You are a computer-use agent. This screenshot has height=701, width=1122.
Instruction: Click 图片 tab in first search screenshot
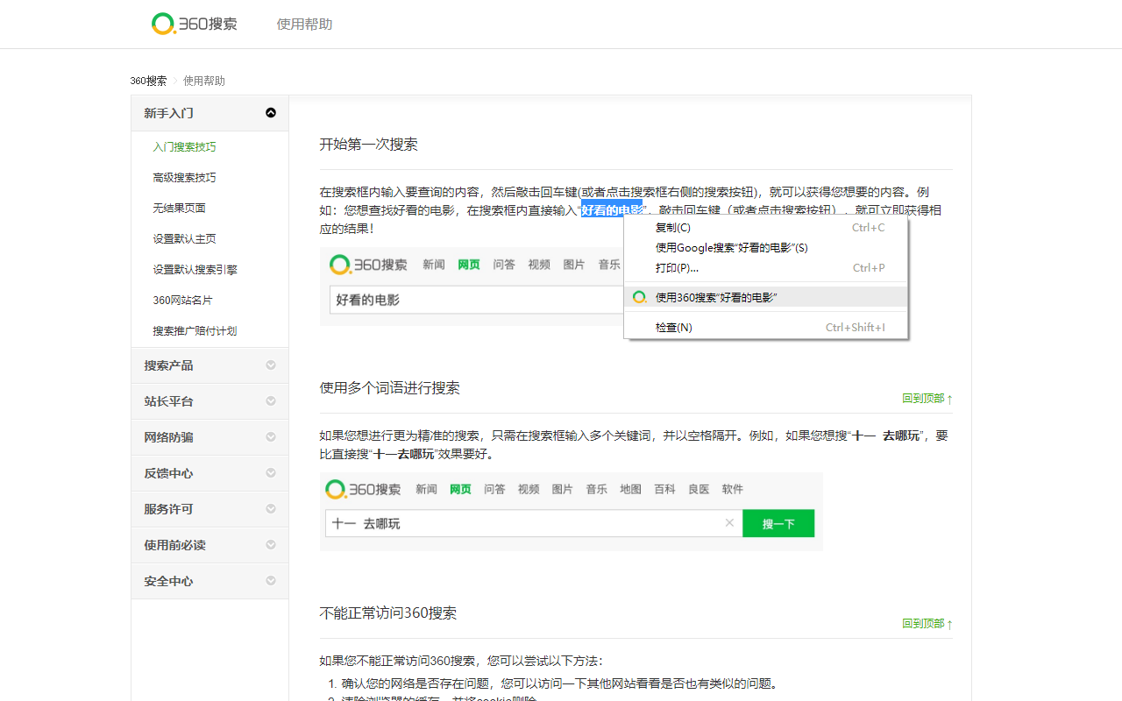574,265
